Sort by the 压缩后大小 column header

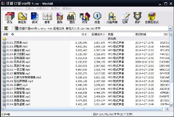pyautogui.click(x=97, y=34)
